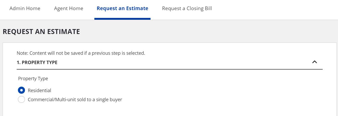Choose Commercial/Multi-unit radio button
Viewport: 338px width, 116px height.
(x=21, y=99)
